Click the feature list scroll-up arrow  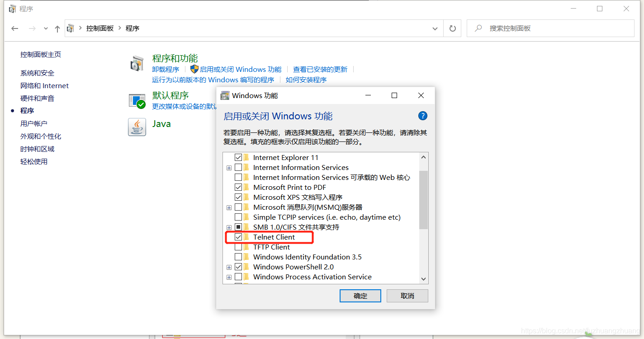coord(423,157)
